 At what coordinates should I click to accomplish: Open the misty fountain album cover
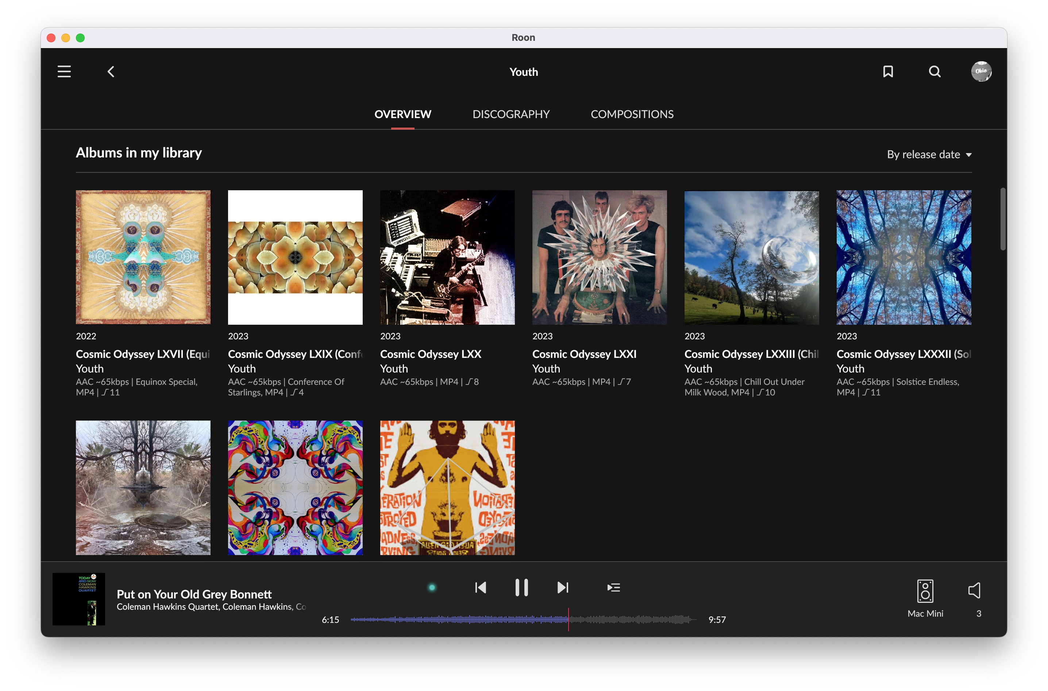143,487
